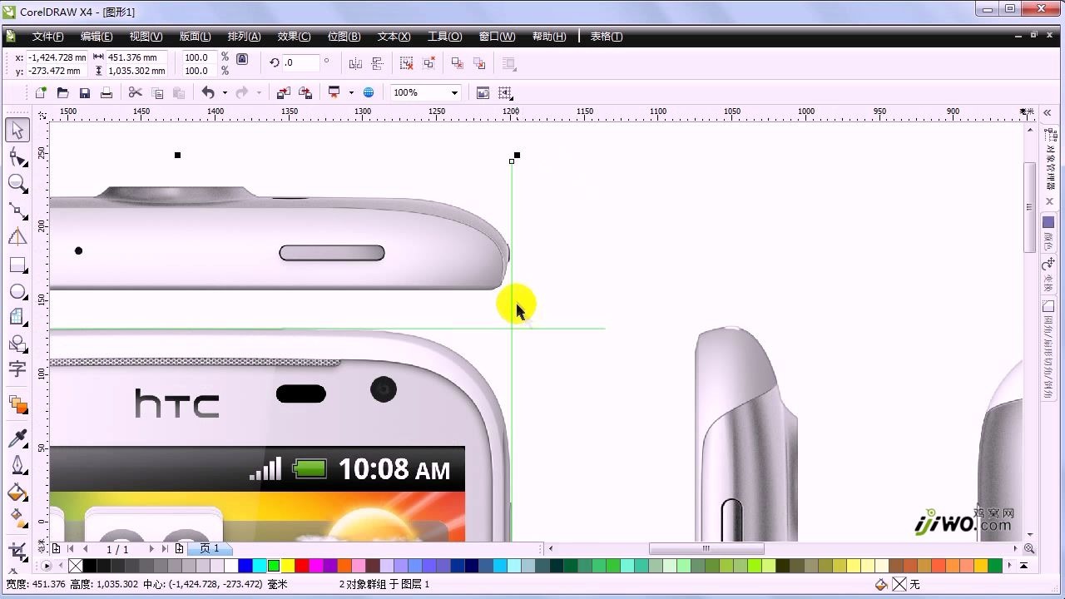Select the Fill bucket tool
The image size is (1065, 599).
click(x=17, y=492)
